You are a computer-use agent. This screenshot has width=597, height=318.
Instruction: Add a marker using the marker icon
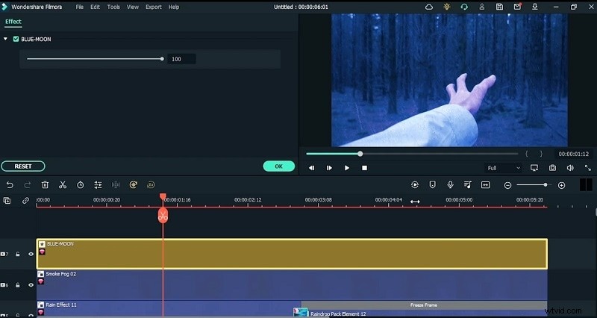coord(433,184)
